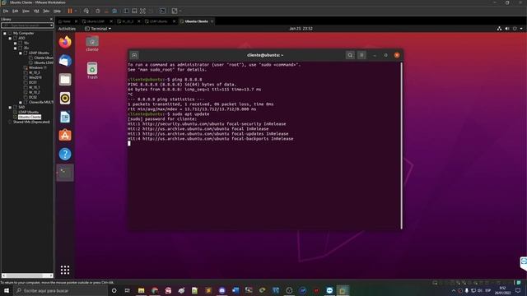Take a snapshot via toolbar icon
527x296 pixels.
pyautogui.click(x=98, y=11)
